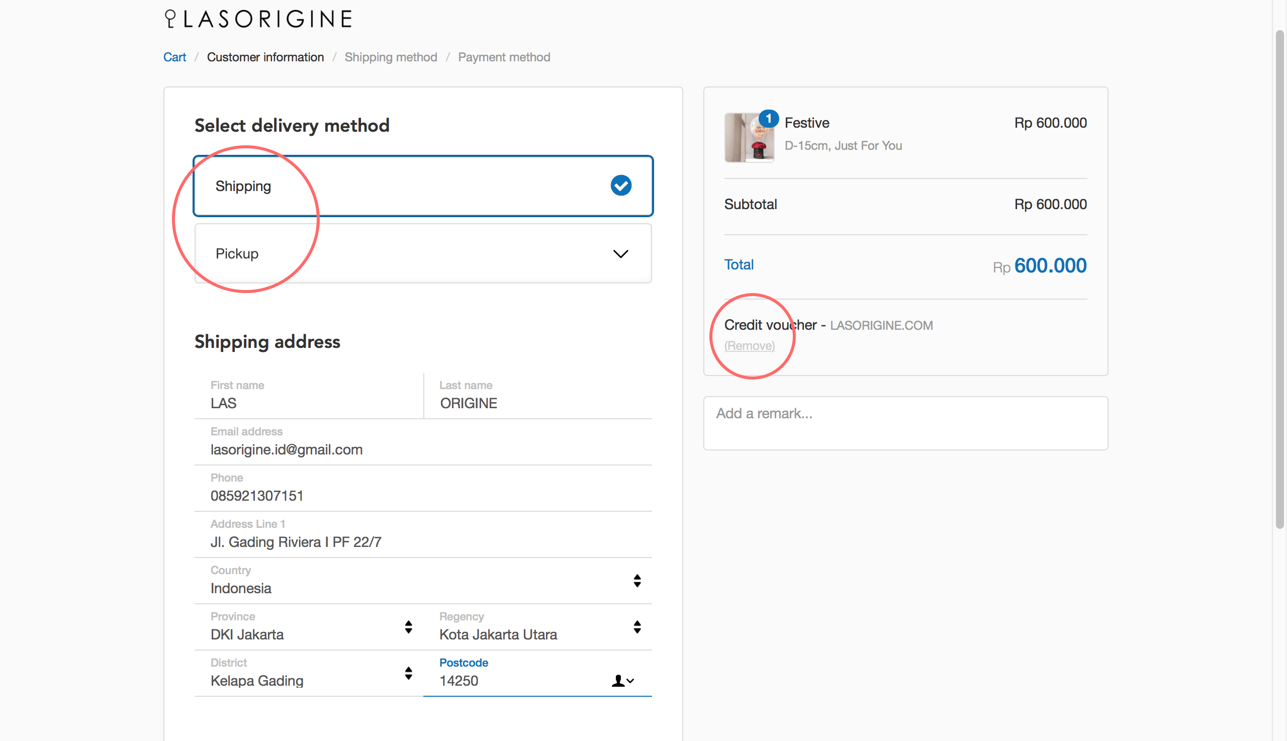
Task: Click the Rp 600.000 total amount
Action: coord(1040,265)
